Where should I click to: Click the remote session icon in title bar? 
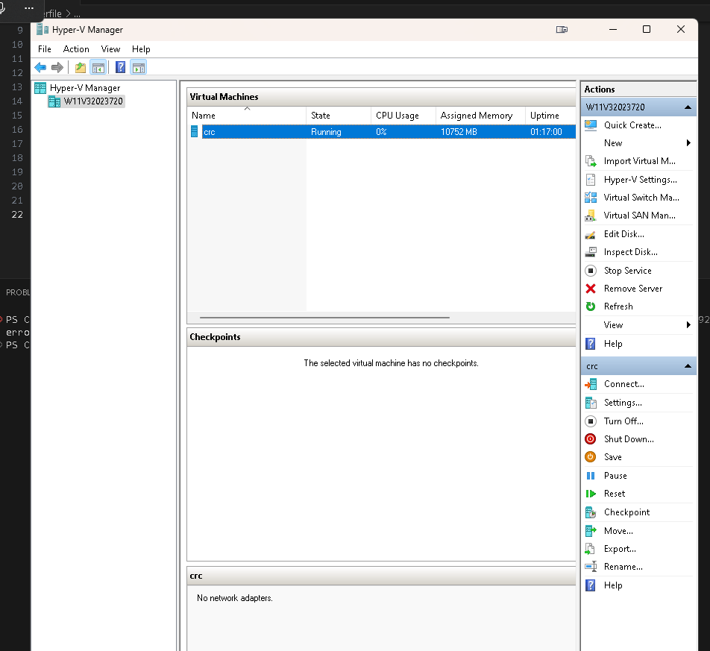(x=562, y=29)
